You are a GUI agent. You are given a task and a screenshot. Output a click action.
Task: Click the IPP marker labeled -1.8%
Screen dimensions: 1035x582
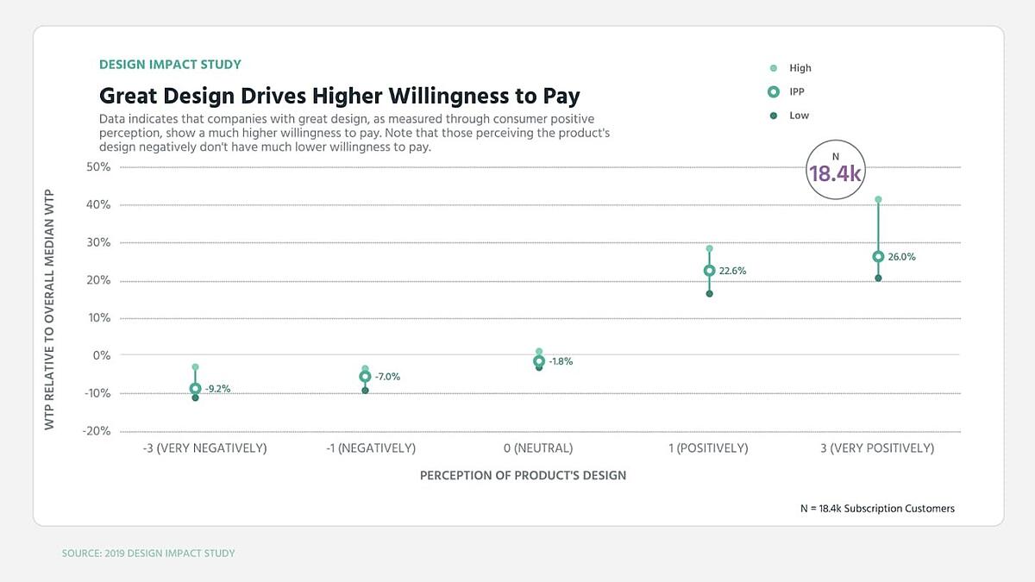point(539,361)
